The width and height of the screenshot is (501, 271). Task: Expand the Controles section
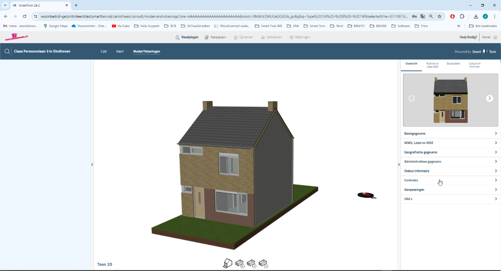coord(450,180)
